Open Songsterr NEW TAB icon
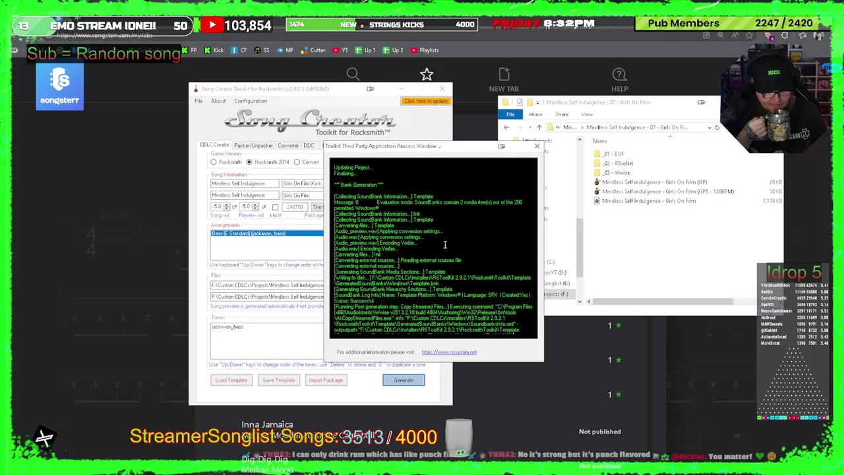844x475 pixels. pyautogui.click(x=504, y=75)
